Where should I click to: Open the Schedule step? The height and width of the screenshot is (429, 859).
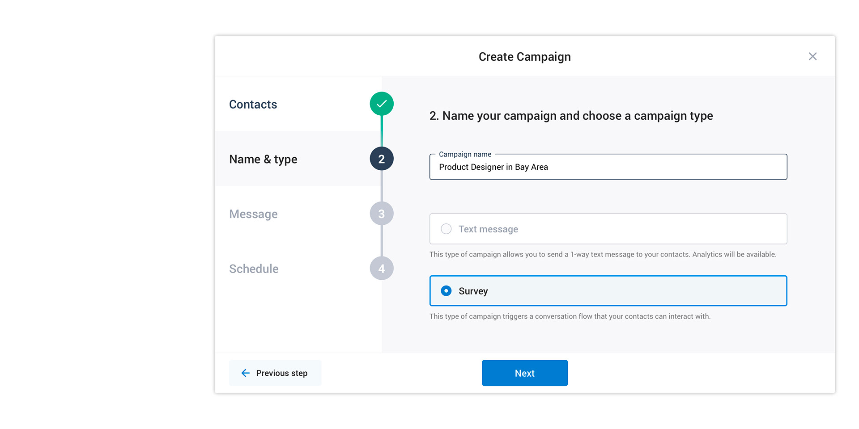[254, 269]
